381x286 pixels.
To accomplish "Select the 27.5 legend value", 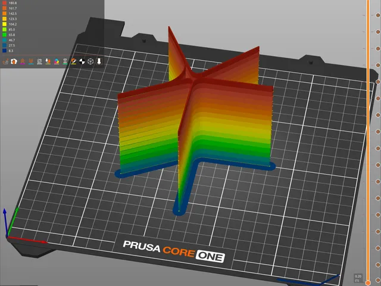I will (x=12, y=45).
